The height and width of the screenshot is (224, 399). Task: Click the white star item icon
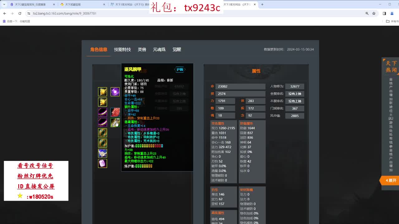103,153
